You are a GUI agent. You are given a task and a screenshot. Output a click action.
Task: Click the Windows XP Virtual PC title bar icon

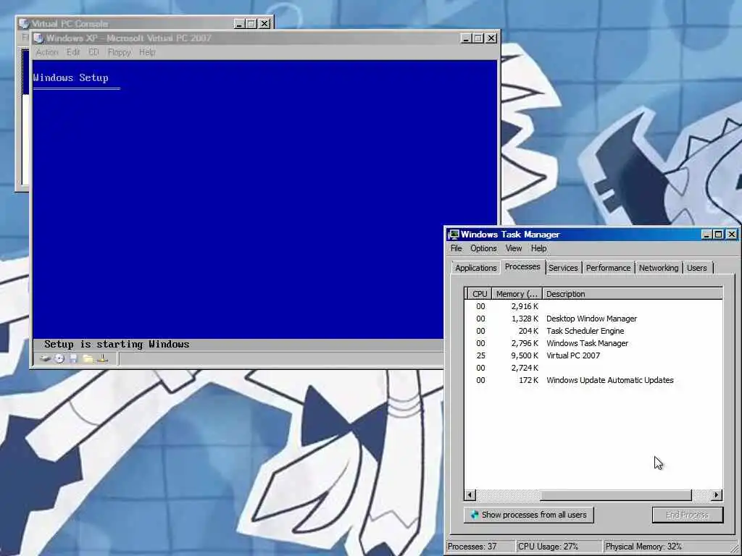coord(39,38)
